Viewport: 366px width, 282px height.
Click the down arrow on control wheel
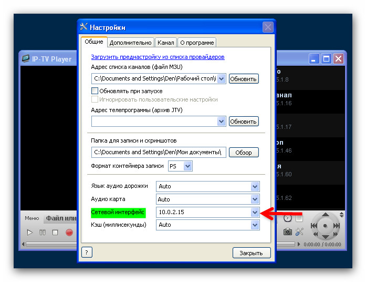[326, 237]
